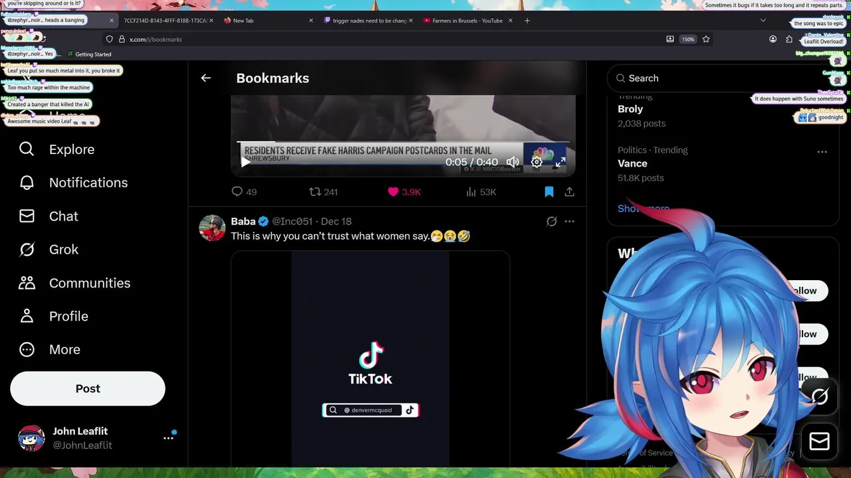The width and height of the screenshot is (851, 478).
Task: Share the video post
Action: point(570,192)
